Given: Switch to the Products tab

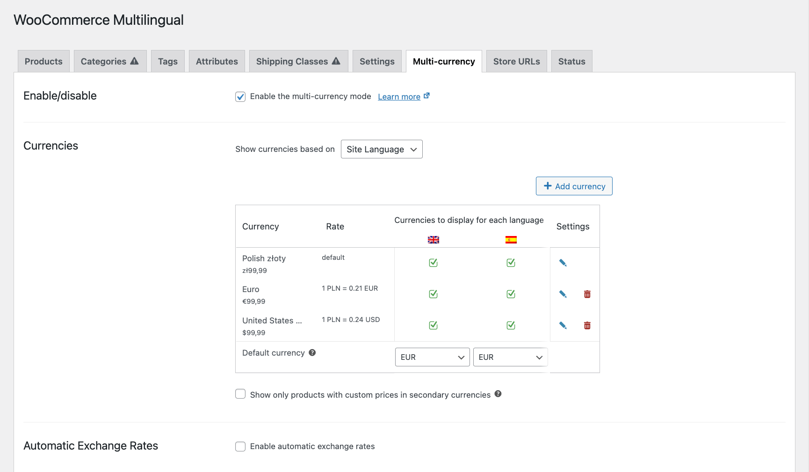Looking at the screenshot, I should [43, 61].
